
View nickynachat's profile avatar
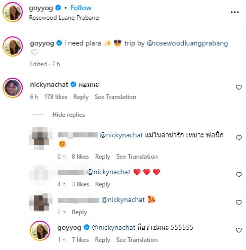13,88
